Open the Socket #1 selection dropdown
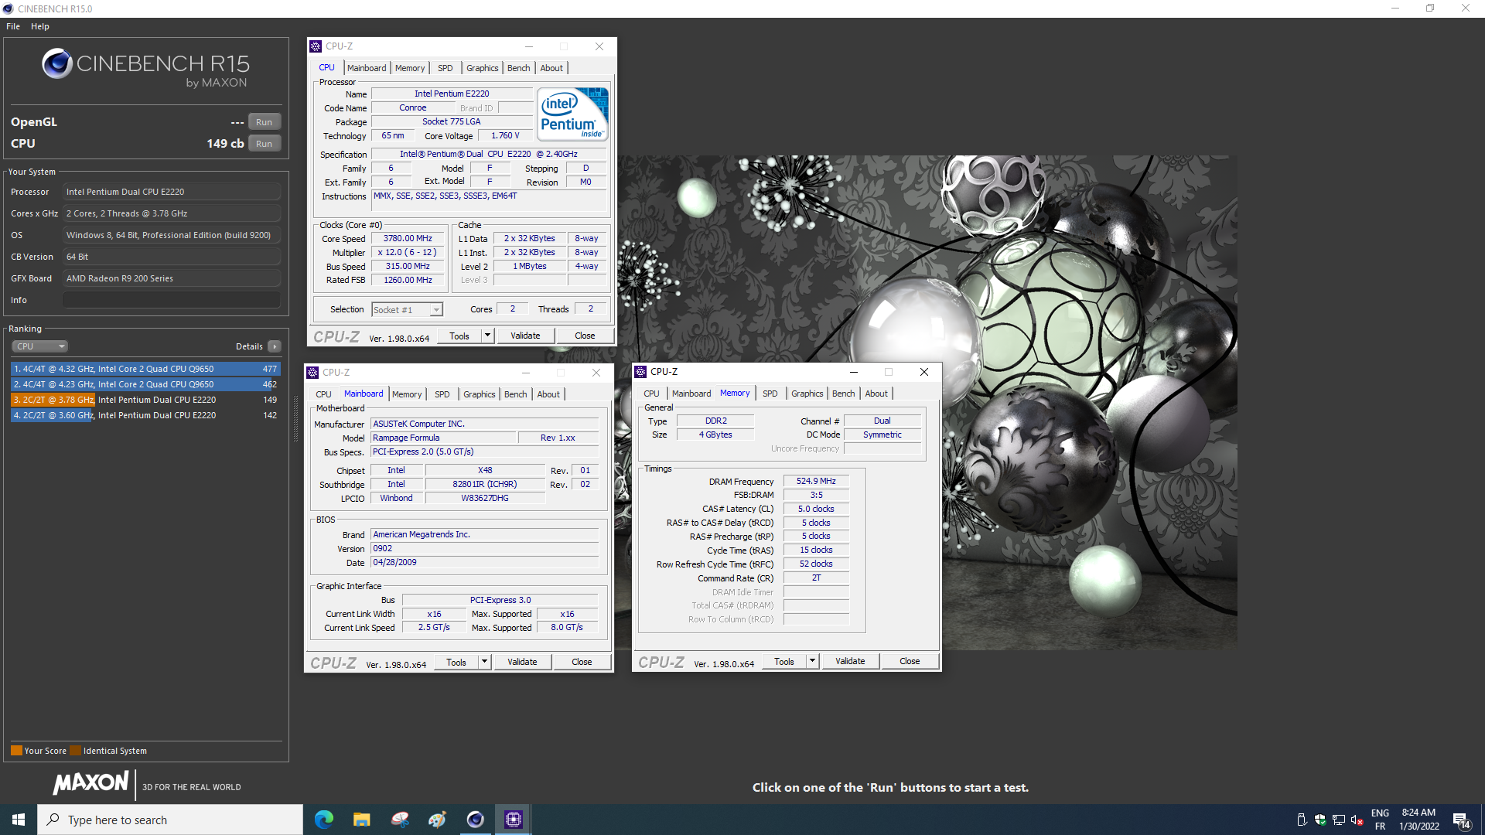 407,309
